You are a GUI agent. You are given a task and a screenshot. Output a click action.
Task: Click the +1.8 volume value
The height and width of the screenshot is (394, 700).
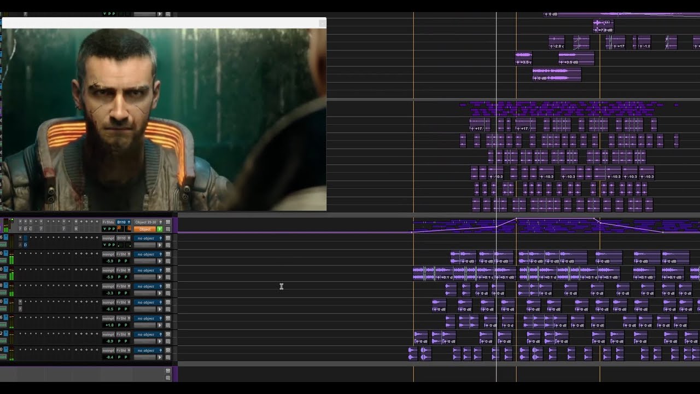point(109,325)
